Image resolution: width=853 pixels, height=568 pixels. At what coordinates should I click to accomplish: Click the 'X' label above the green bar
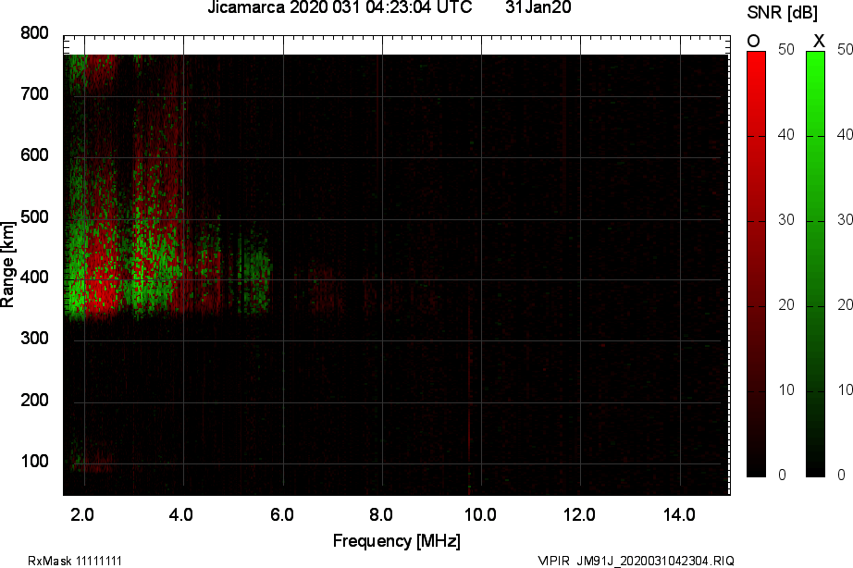pyautogui.click(x=819, y=41)
